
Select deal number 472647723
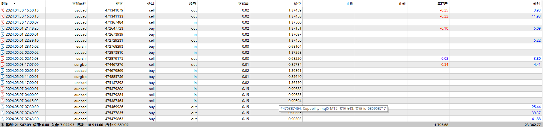[x=114, y=28]
